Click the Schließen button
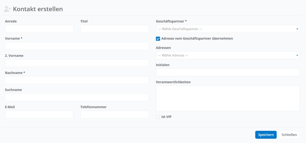The image size is (306, 143). coord(289,135)
